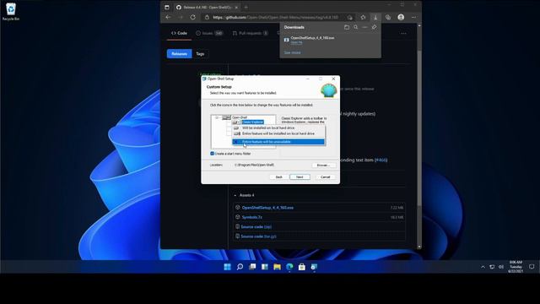
Task: Collapse the Open-Shell tree node
Action: [217, 117]
